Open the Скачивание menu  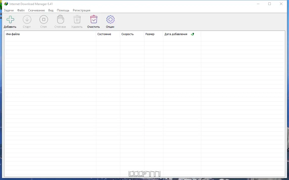pos(36,10)
